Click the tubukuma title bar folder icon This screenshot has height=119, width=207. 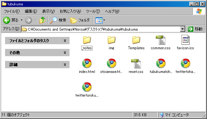tap(4, 4)
